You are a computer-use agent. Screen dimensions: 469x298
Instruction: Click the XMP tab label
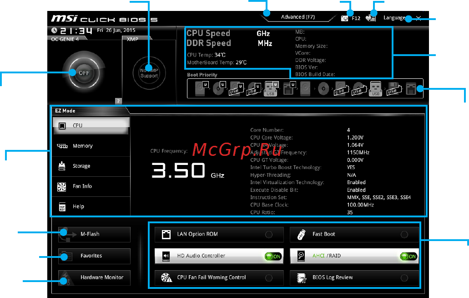(x=132, y=39)
